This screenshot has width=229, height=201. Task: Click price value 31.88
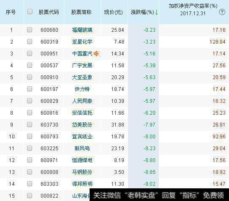point(117,125)
